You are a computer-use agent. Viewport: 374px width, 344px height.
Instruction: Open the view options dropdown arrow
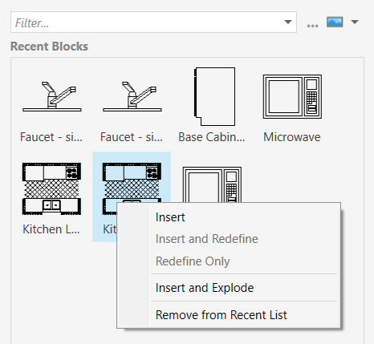point(355,22)
